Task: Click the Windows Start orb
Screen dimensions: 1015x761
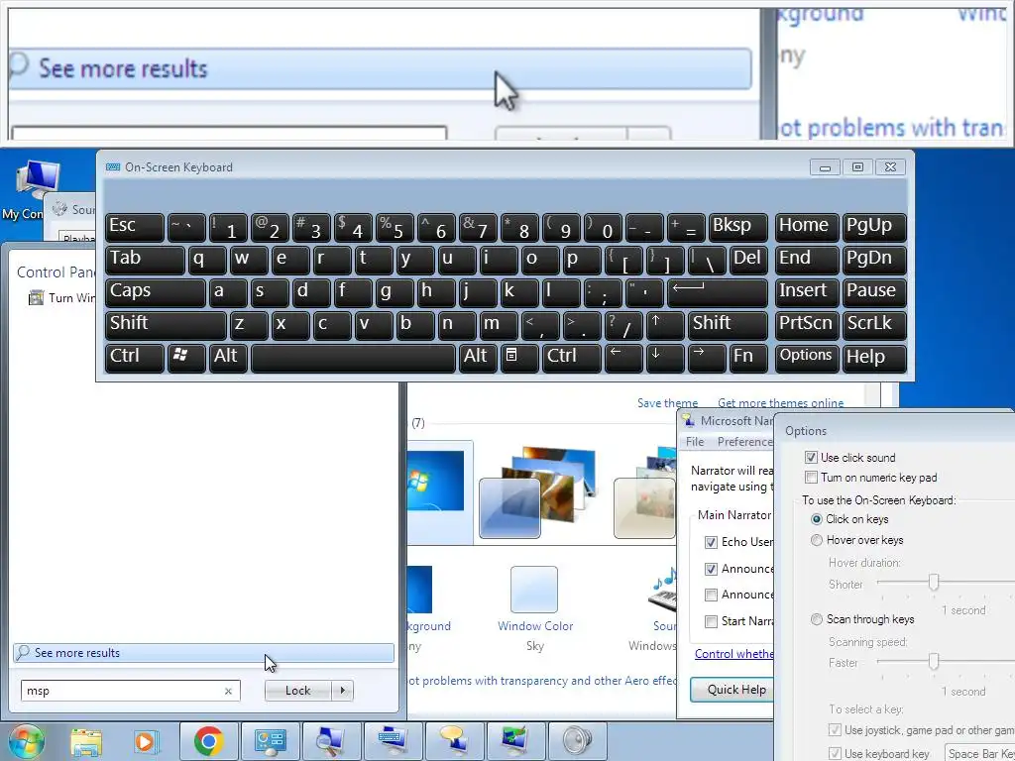Action: point(26,741)
